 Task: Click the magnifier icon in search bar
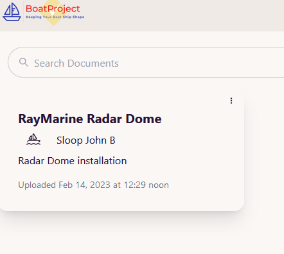(x=24, y=62)
